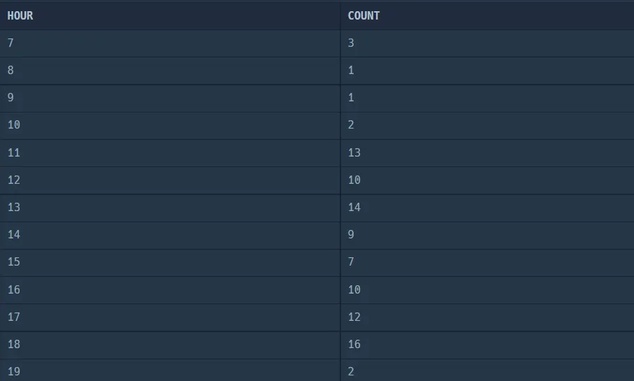Click count value 12 in hour 17 row
634x381 pixels.
click(354, 317)
